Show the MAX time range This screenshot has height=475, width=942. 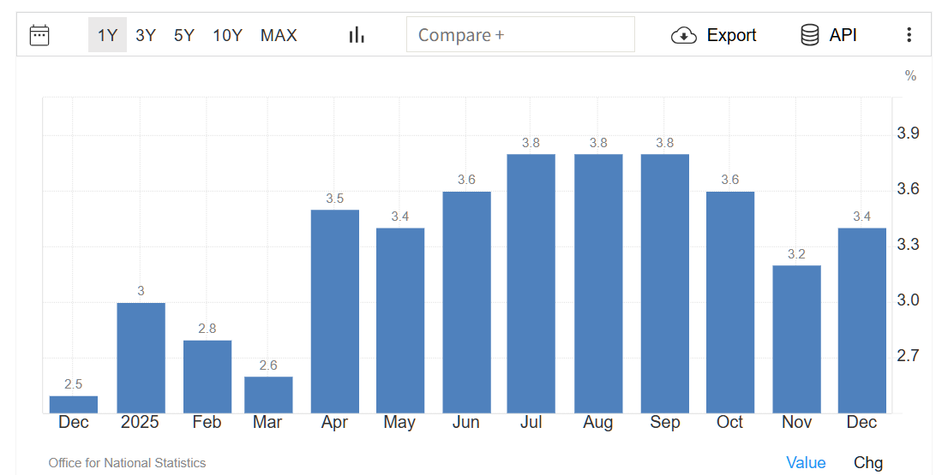pos(279,35)
